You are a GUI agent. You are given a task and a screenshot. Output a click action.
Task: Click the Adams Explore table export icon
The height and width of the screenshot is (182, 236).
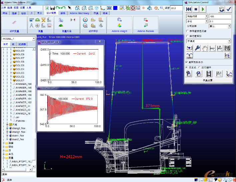(146, 20)
